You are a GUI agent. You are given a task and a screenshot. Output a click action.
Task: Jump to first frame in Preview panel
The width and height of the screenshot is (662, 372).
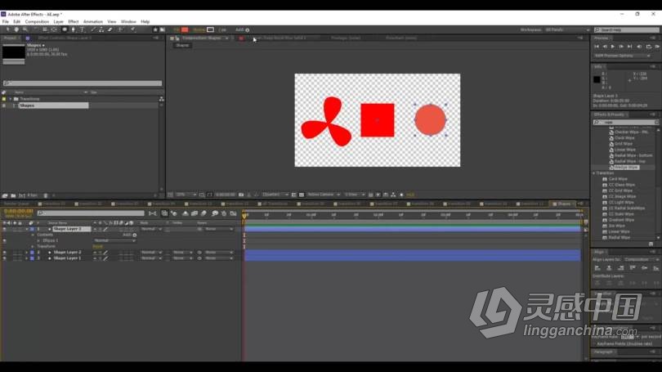pos(597,47)
